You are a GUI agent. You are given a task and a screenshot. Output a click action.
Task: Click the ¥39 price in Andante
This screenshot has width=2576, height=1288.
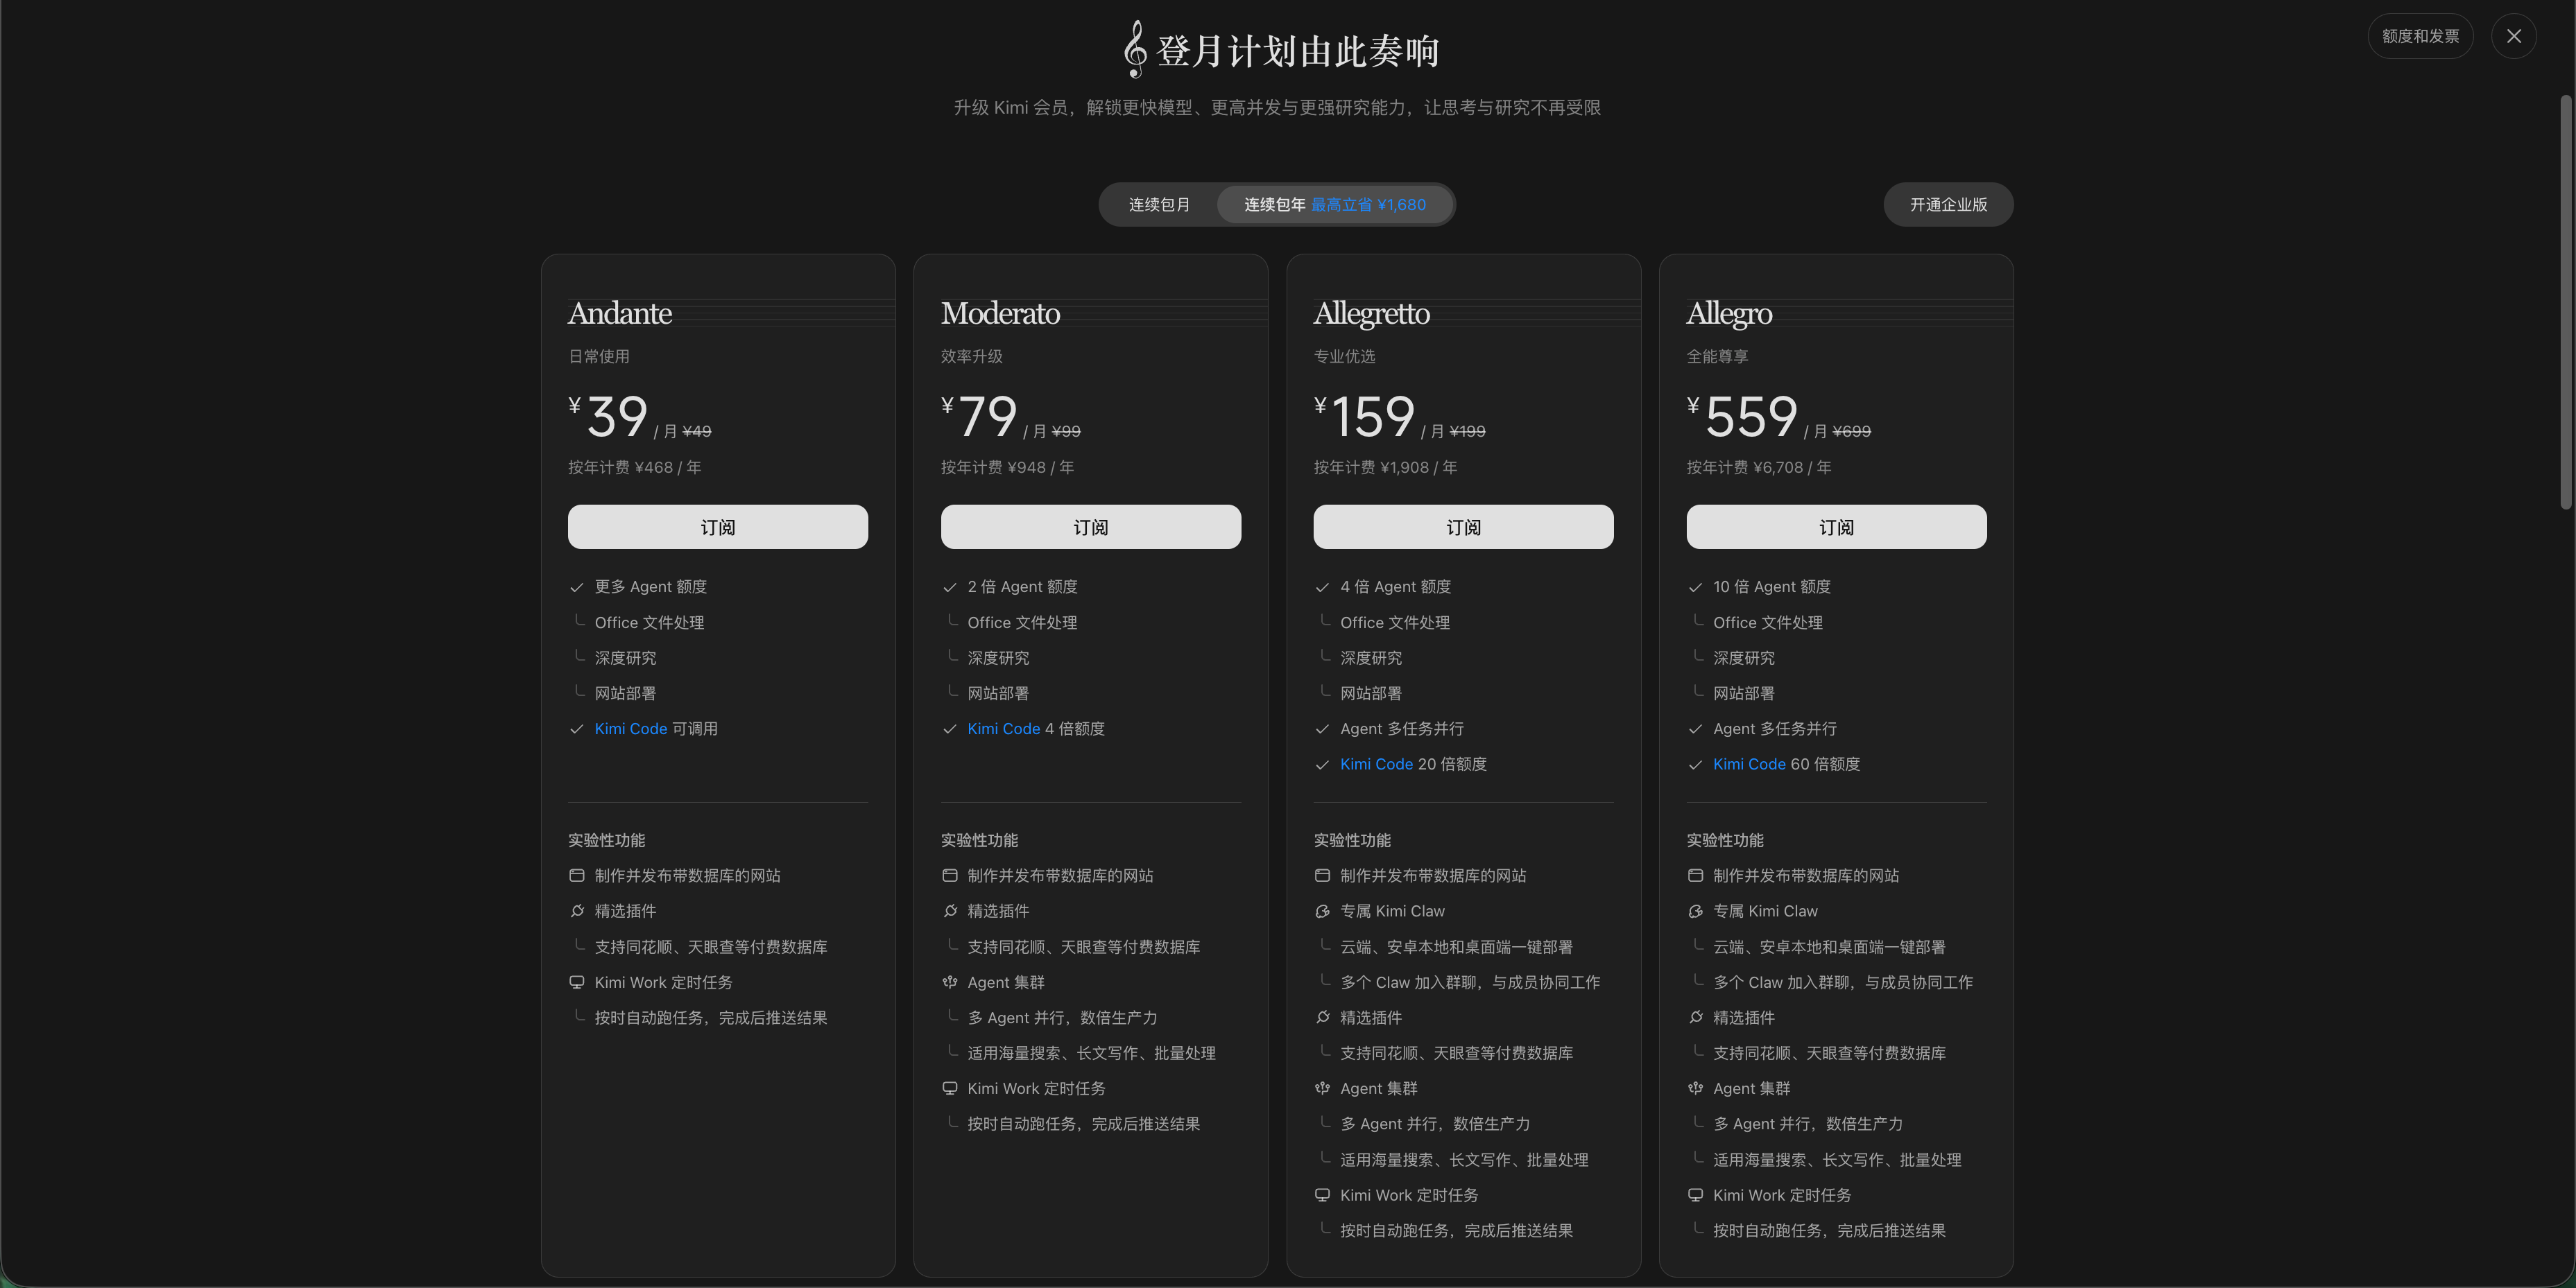(x=608, y=416)
